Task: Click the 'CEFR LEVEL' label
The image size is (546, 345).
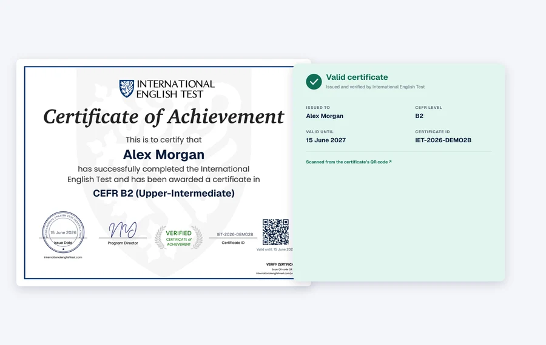Action: [429, 108]
